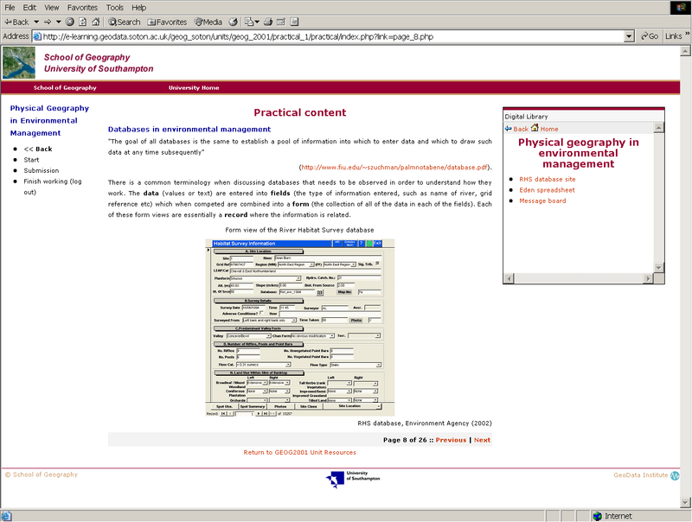
Task: Click the Habitat Survey form screenshot image
Action: tap(300, 328)
